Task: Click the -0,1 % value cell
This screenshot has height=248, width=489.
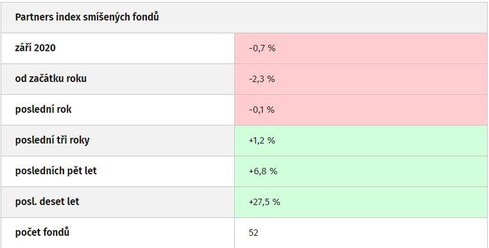Action: click(361, 110)
